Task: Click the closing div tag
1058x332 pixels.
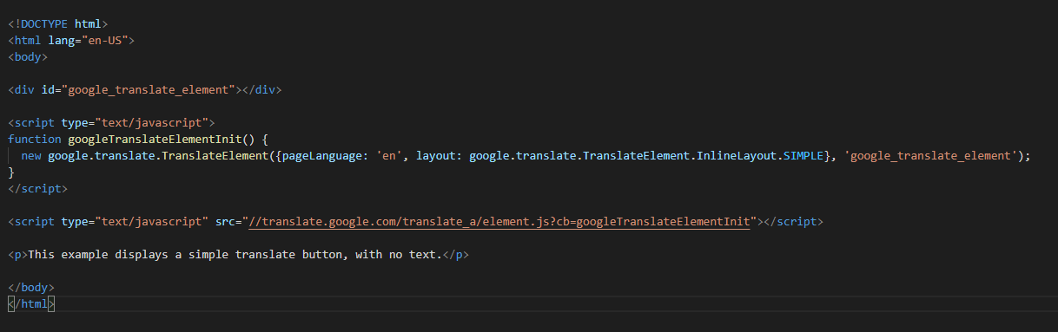Action: coord(262,90)
